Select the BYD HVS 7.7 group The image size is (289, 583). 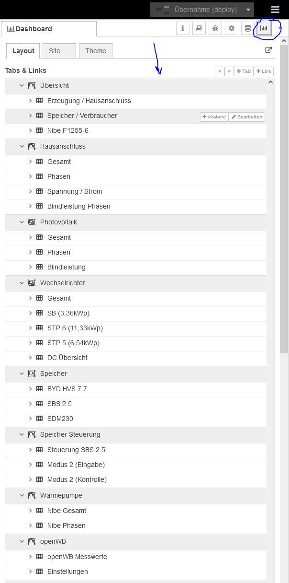coord(67,389)
